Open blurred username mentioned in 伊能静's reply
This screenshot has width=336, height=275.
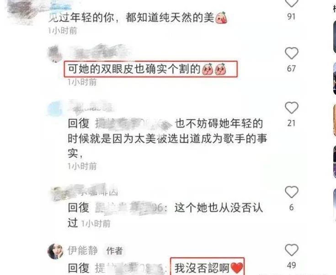coord(131,268)
